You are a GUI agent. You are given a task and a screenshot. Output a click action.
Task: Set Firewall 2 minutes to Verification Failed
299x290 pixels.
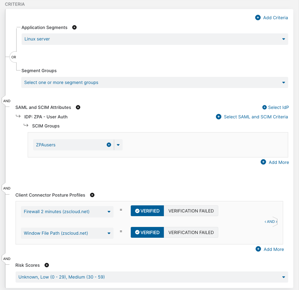[x=191, y=211]
